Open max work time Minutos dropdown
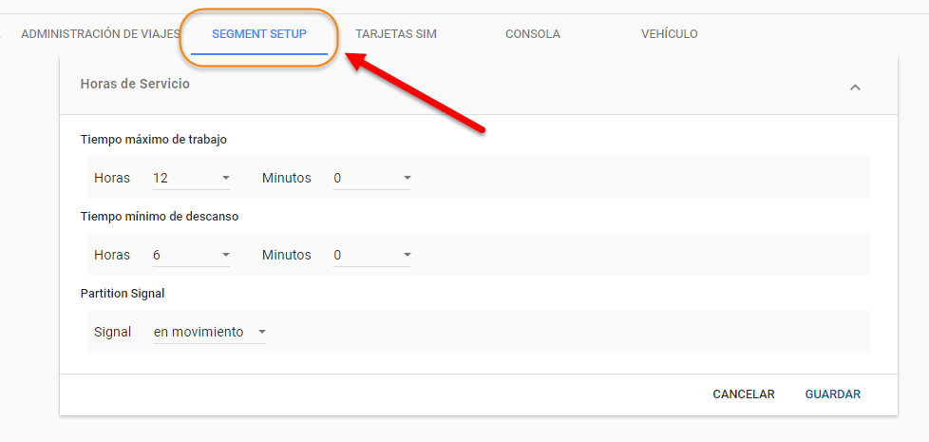This screenshot has height=442, width=929. [x=371, y=178]
